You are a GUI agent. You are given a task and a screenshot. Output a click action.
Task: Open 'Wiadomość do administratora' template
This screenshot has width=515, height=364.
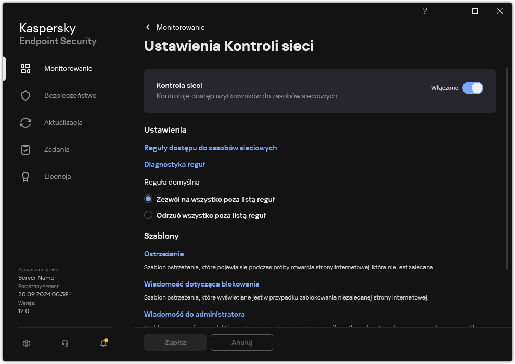point(194,314)
